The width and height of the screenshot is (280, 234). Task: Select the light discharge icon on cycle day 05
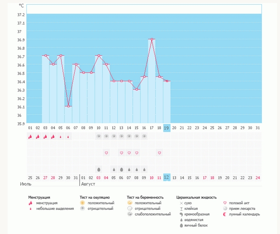61,137
